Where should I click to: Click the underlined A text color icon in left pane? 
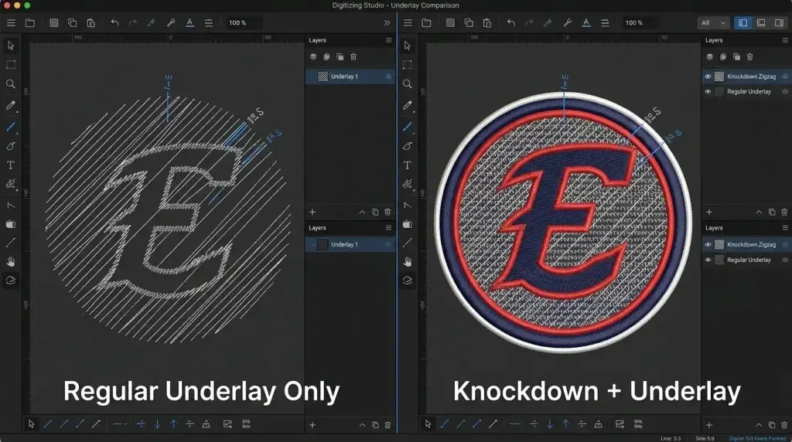coord(189,22)
